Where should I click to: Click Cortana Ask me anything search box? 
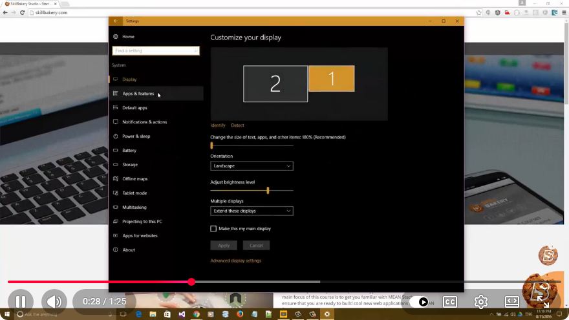tap(65, 314)
